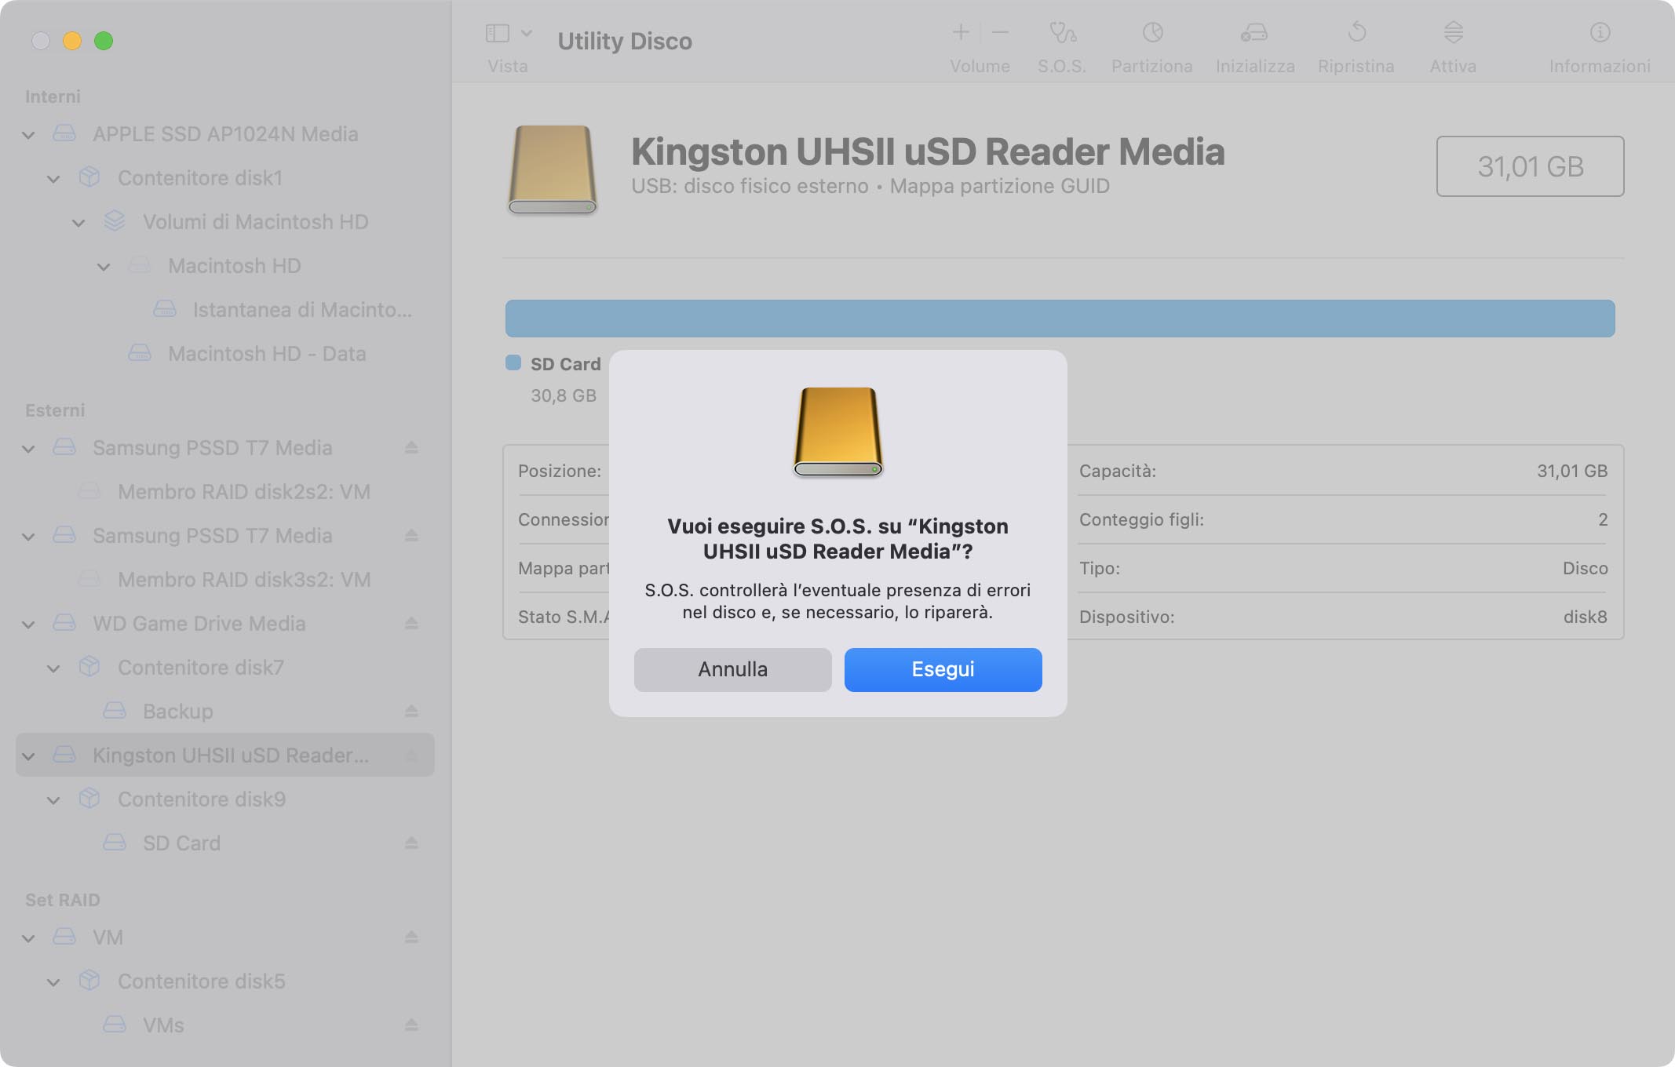Image resolution: width=1675 pixels, height=1067 pixels.
Task: Click the Esegui button in dialog
Action: (943, 669)
